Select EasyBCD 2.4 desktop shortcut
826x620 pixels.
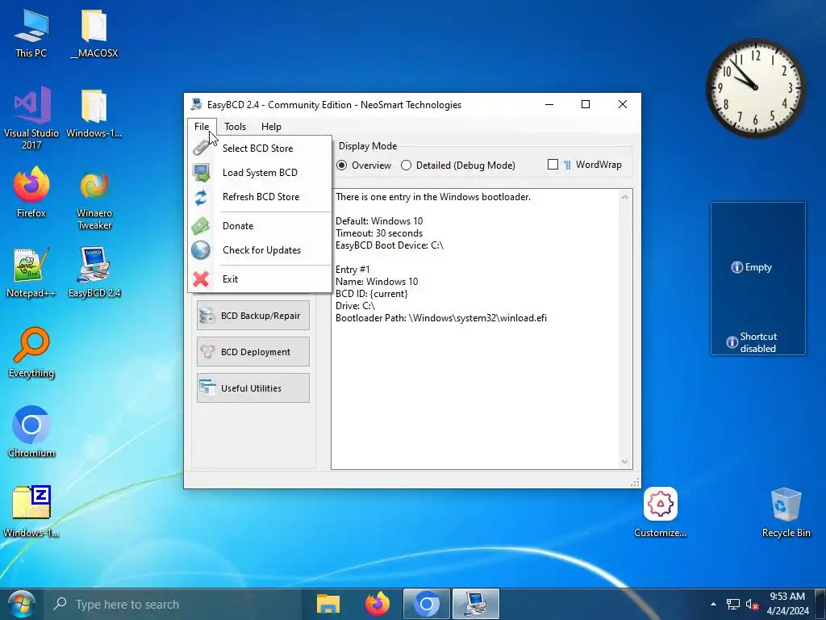[94, 273]
